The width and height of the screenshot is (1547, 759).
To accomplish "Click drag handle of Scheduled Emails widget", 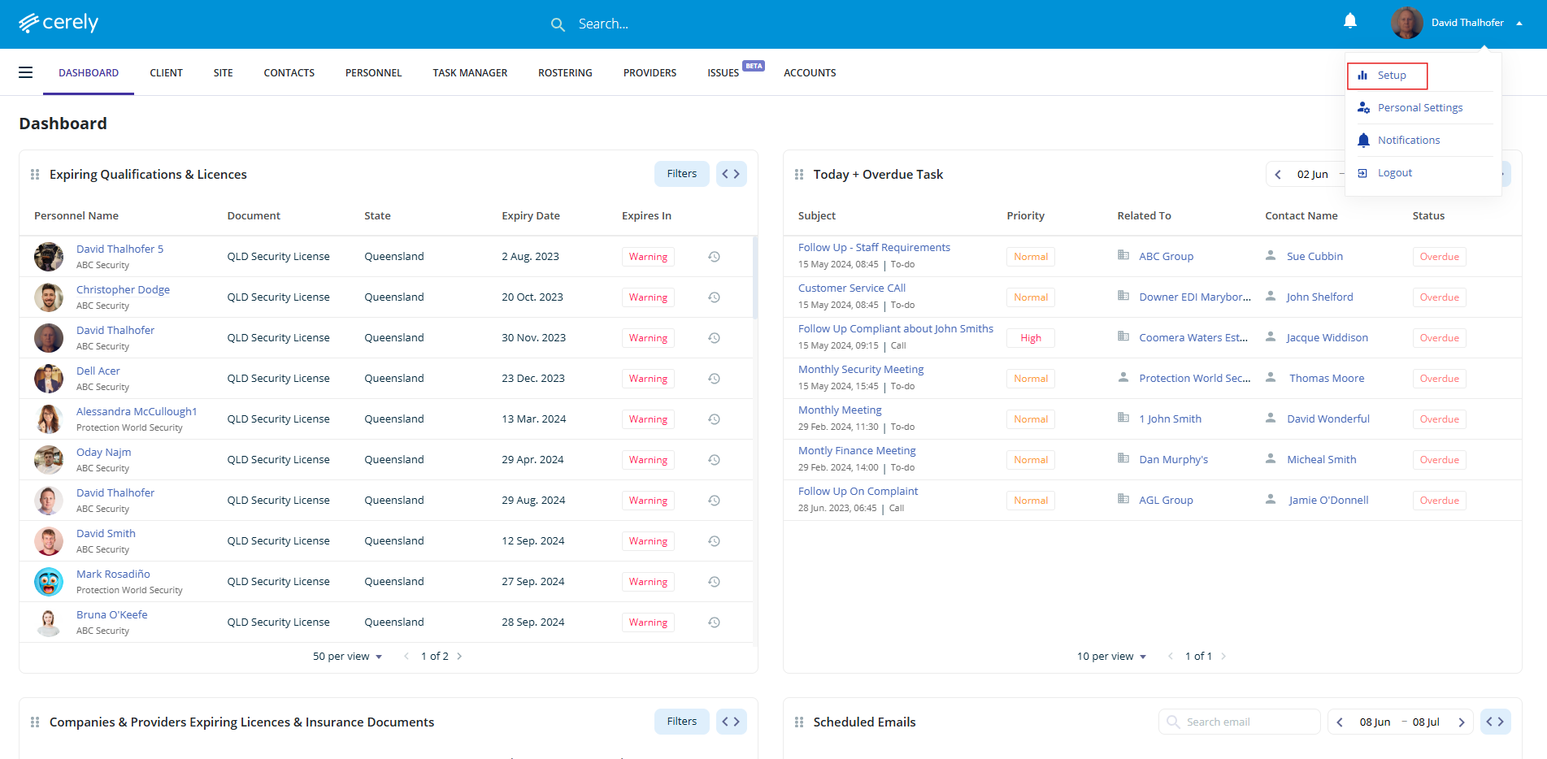I will 799,722.
